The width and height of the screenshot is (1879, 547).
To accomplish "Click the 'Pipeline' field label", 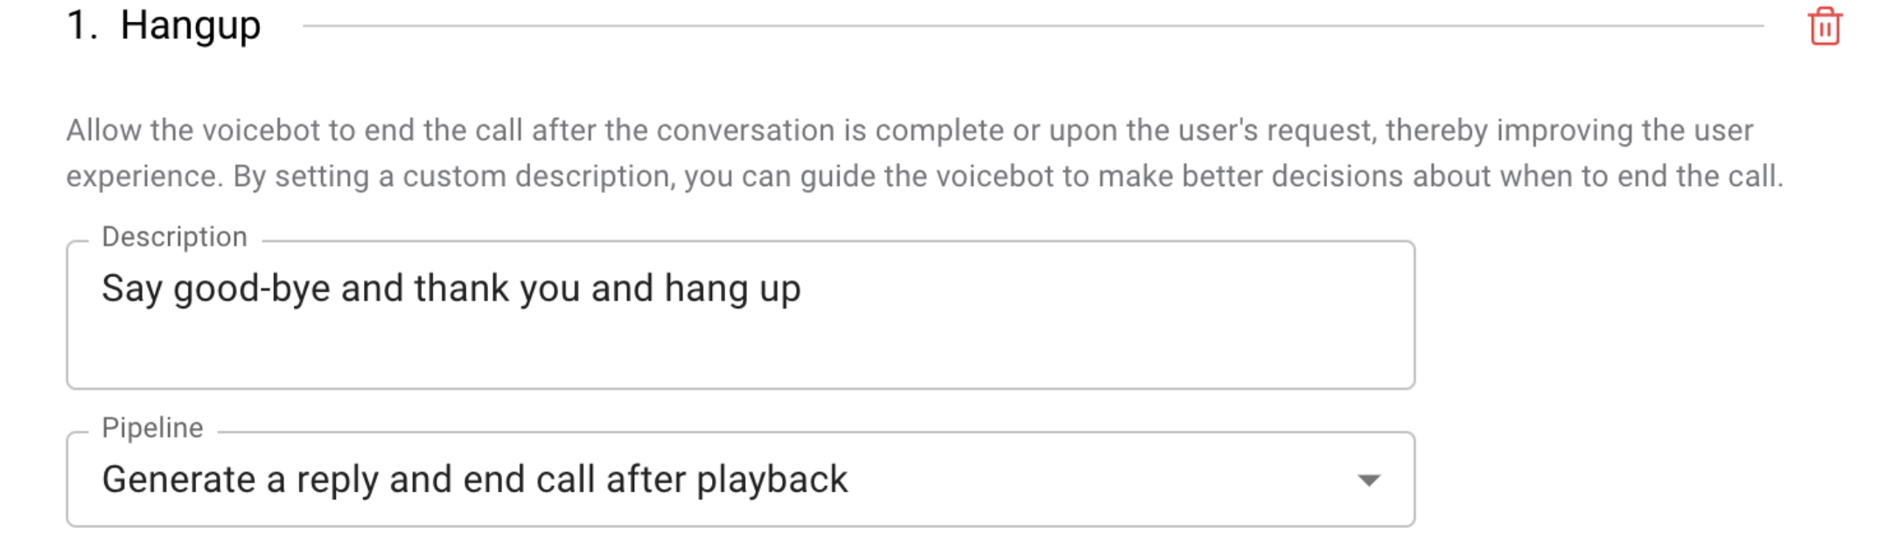I will [152, 427].
